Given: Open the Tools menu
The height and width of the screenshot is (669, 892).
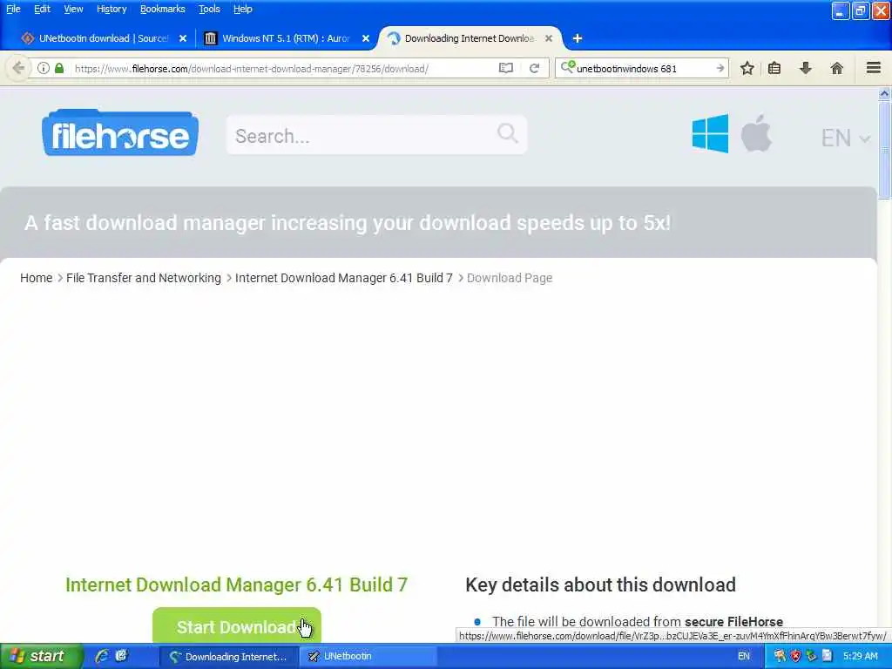Looking at the screenshot, I should click(x=209, y=9).
